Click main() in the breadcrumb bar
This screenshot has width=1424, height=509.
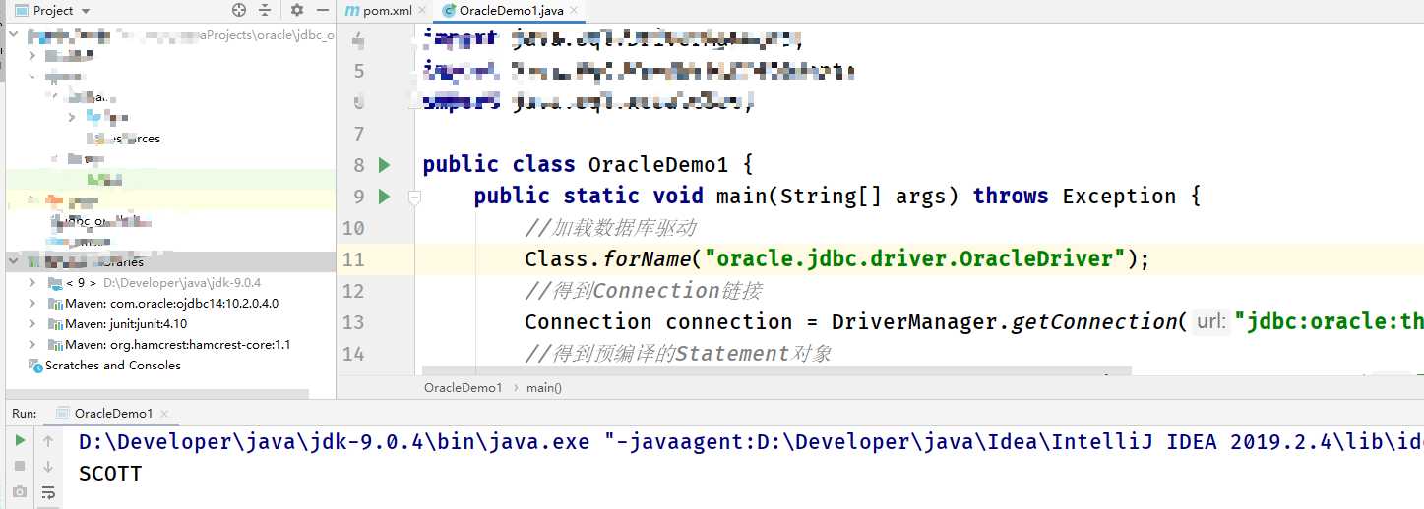tap(544, 387)
